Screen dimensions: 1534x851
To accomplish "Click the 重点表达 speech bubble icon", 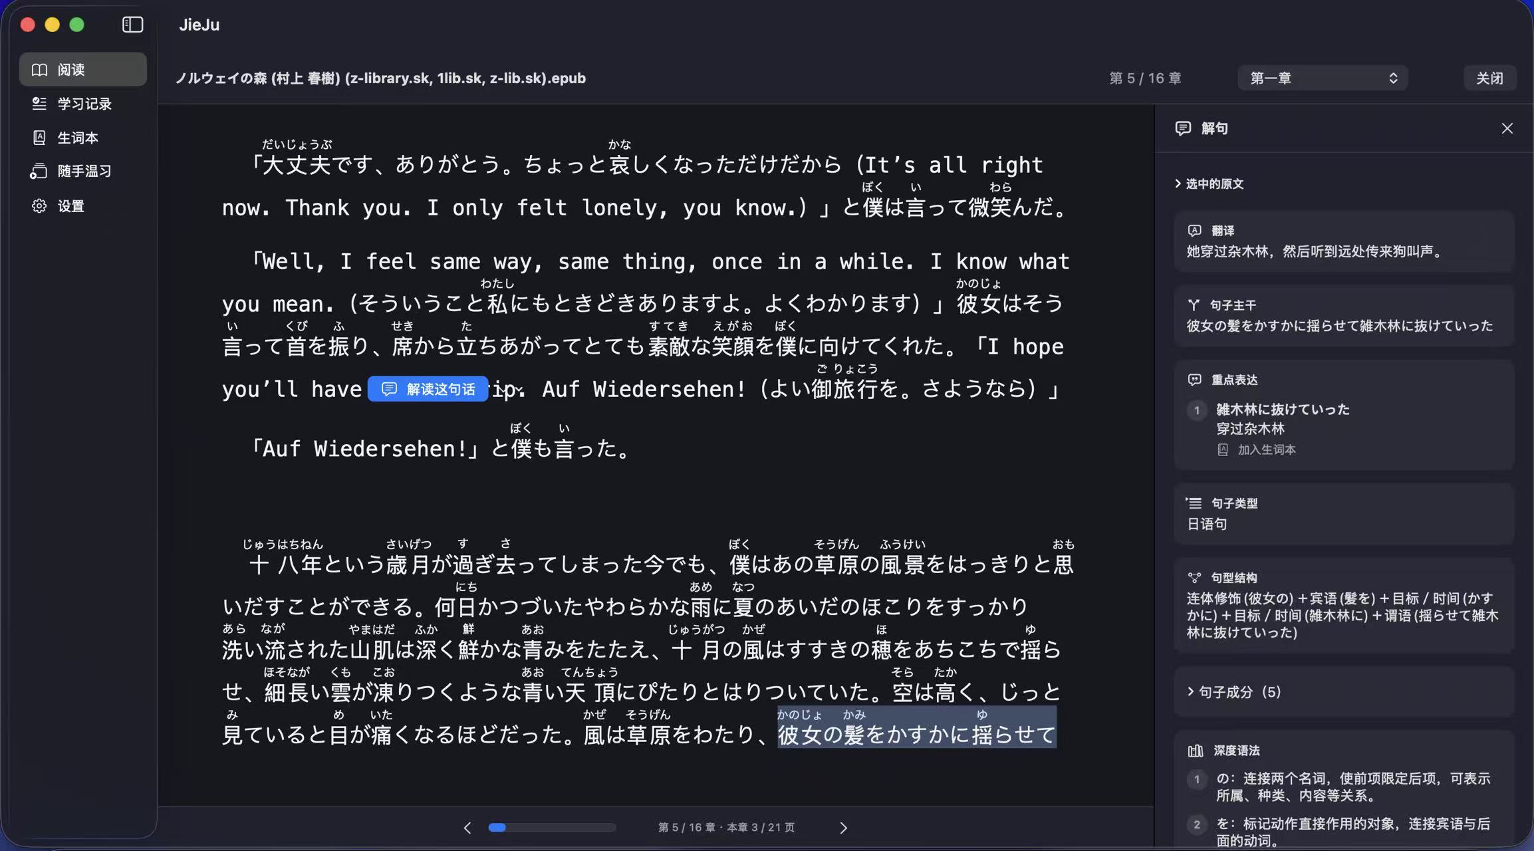I will click(x=1195, y=380).
